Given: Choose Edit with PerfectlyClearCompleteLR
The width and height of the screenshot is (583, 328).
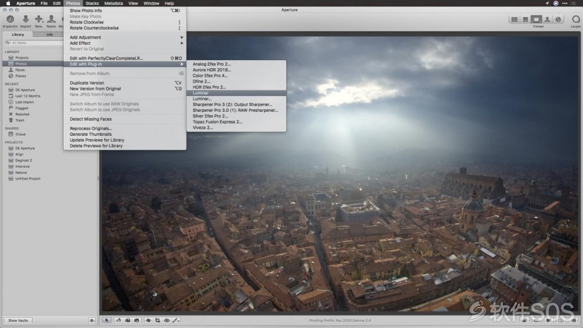Looking at the screenshot, I should pyautogui.click(x=125, y=58).
